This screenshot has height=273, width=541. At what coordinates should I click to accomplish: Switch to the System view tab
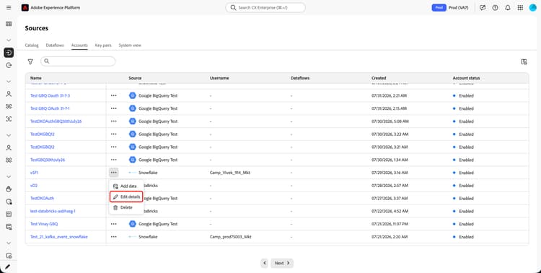[130, 45]
